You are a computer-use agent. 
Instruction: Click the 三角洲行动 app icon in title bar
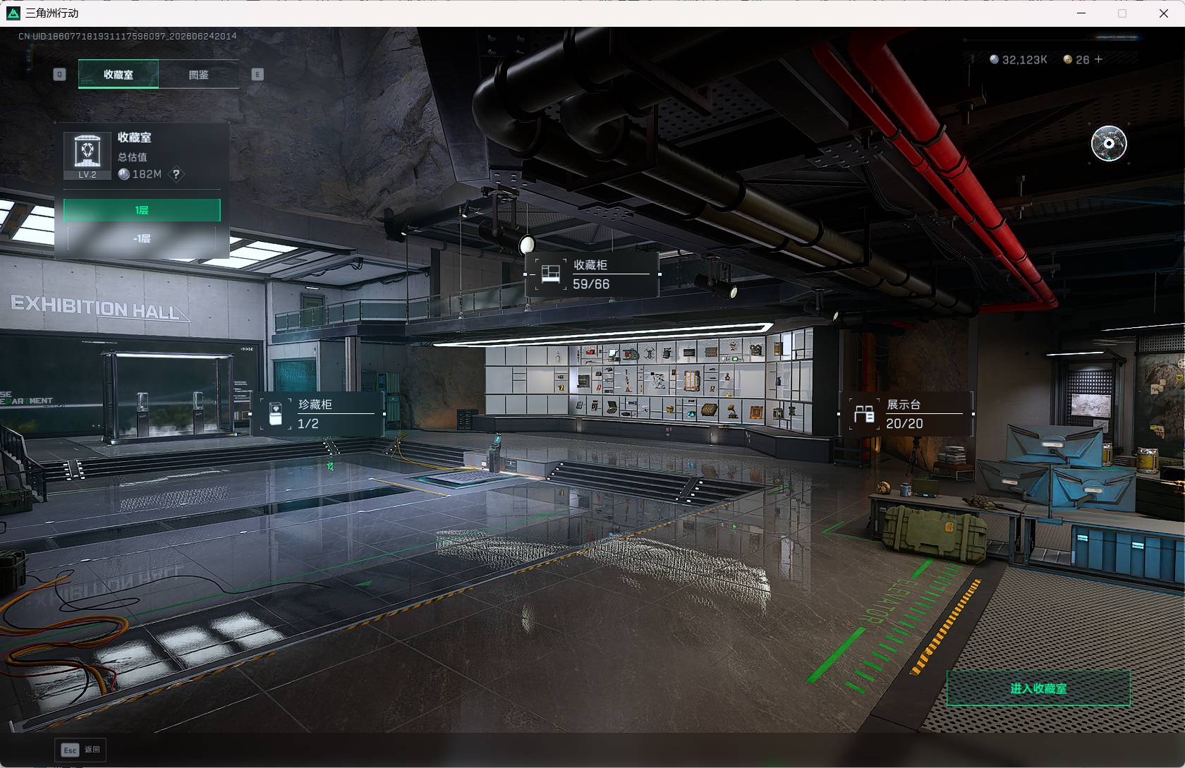click(13, 13)
